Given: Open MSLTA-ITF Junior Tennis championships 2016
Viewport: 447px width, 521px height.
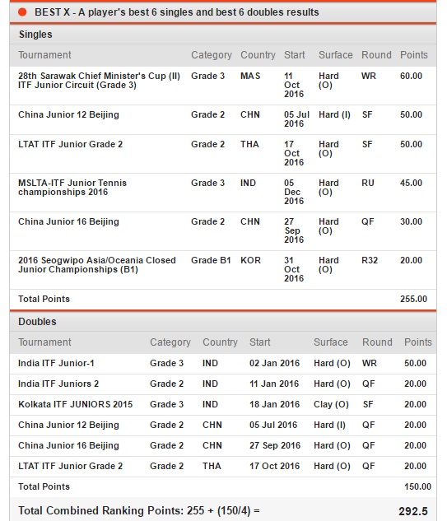Looking at the screenshot, I should 72,188.
